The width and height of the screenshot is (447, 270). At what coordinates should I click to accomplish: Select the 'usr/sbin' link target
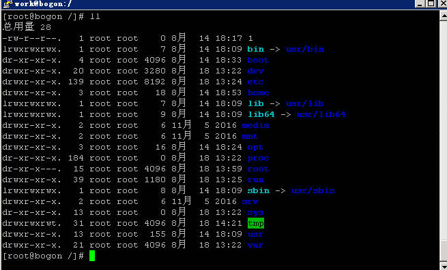point(313,190)
